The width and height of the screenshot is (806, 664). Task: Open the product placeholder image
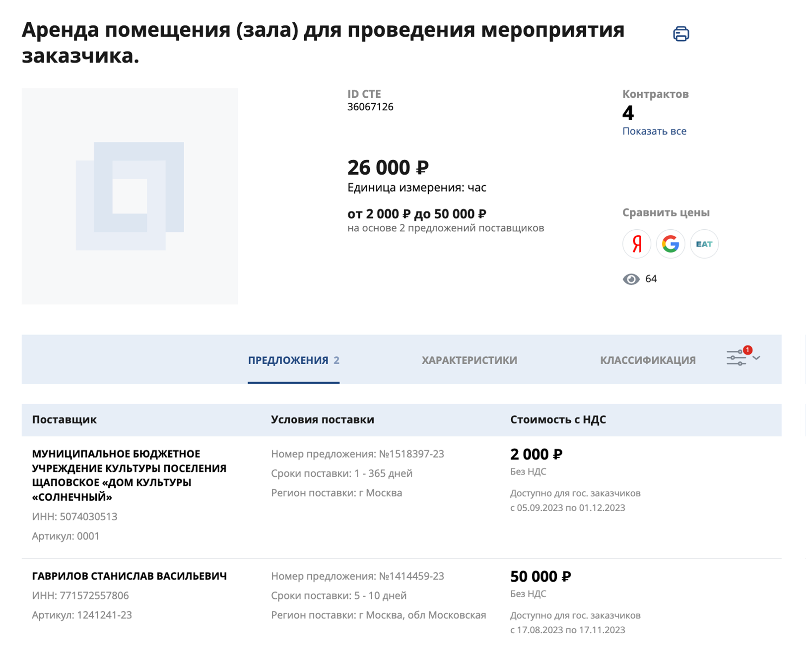[130, 196]
